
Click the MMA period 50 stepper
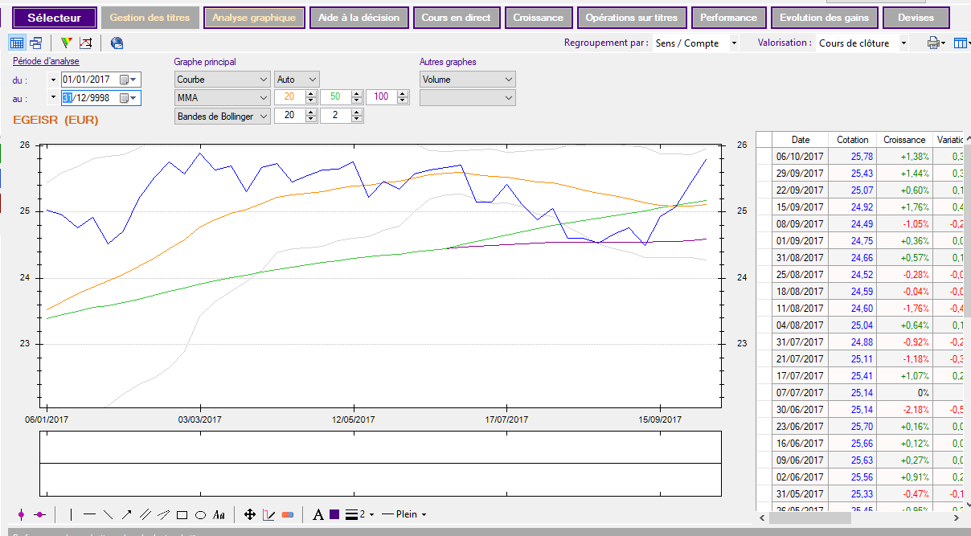(x=356, y=97)
